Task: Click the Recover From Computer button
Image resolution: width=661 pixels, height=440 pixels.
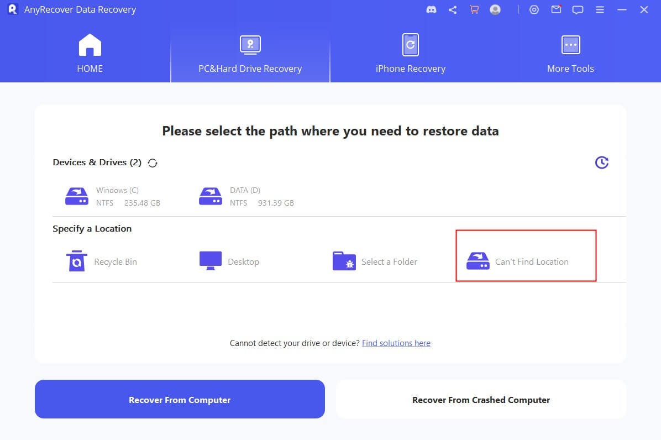Action: point(180,399)
